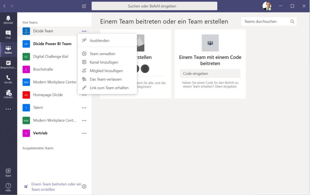Click the V avatar of Vertrieb
The height and width of the screenshot is (195, 310).
[x=26, y=133]
